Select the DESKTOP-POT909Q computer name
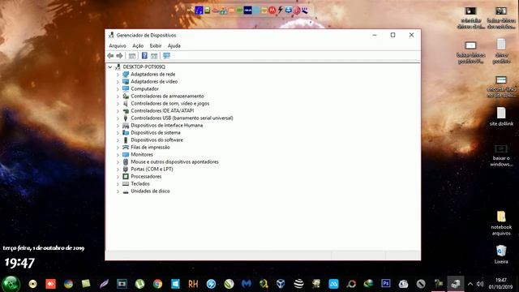The height and width of the screenshot is (292, 519). pyautogui.click(x=144, y=67)
